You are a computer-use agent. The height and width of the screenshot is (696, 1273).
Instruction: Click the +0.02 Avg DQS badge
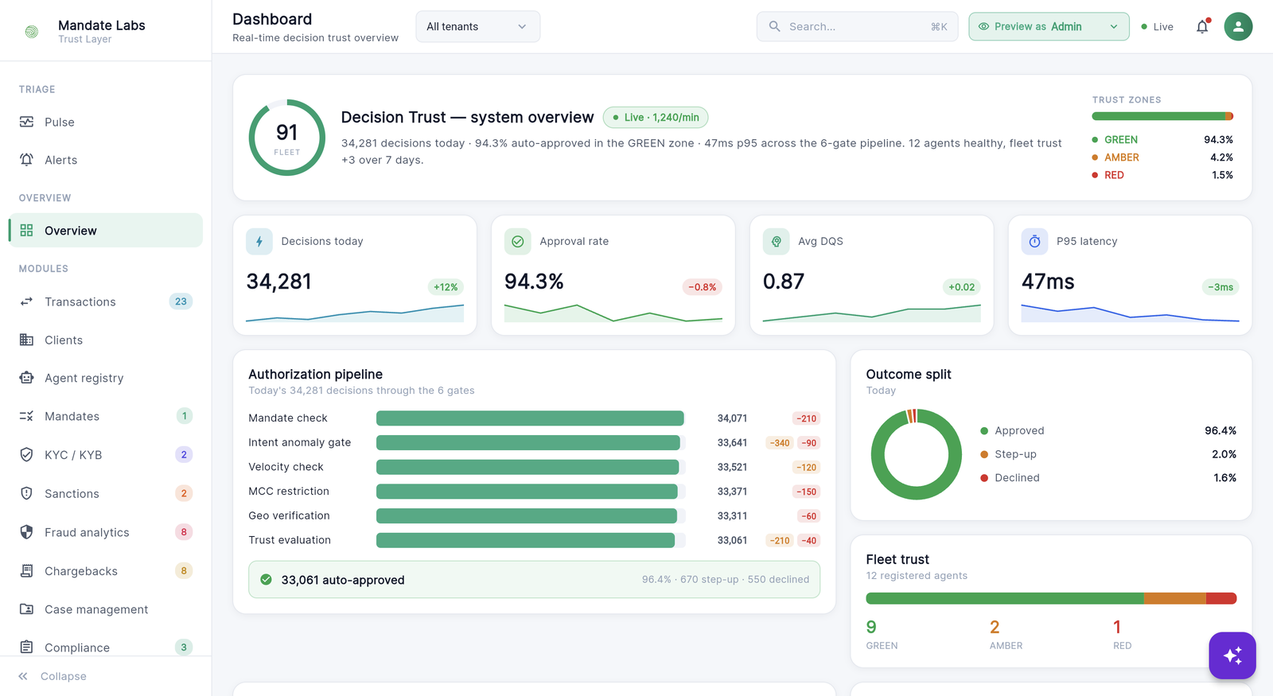(961, 287)
